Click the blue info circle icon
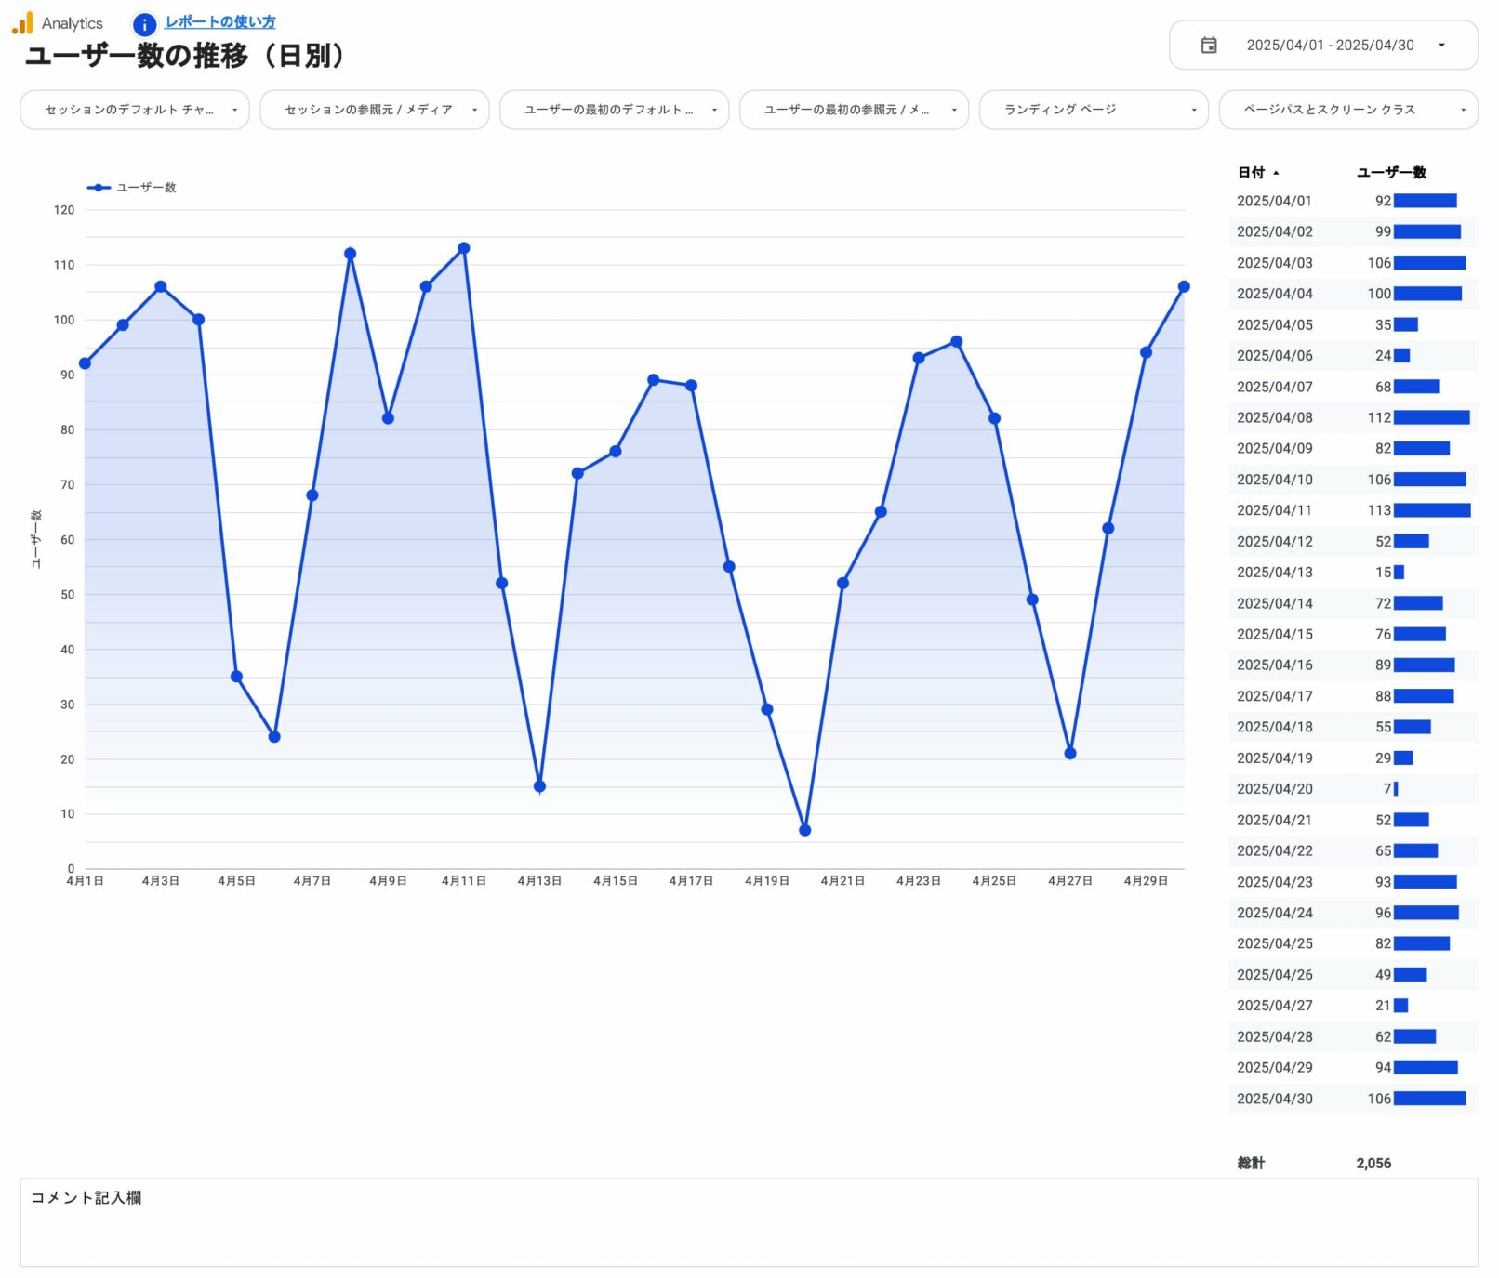1499x1278 pixels. point(144,24)
